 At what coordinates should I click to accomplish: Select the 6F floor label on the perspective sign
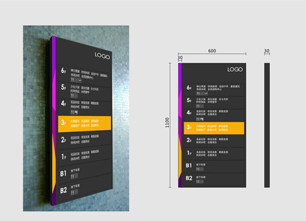coord(63,71)
